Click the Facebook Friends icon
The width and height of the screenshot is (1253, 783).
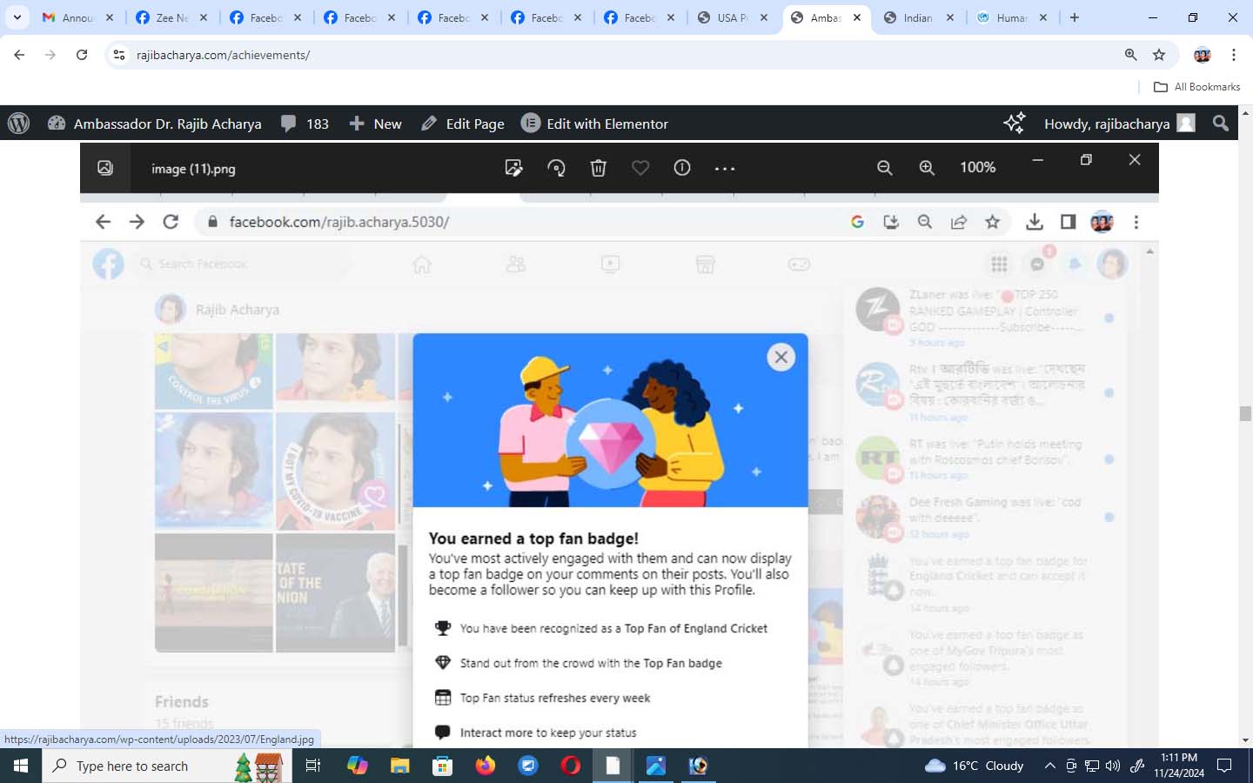coord(516,264)
